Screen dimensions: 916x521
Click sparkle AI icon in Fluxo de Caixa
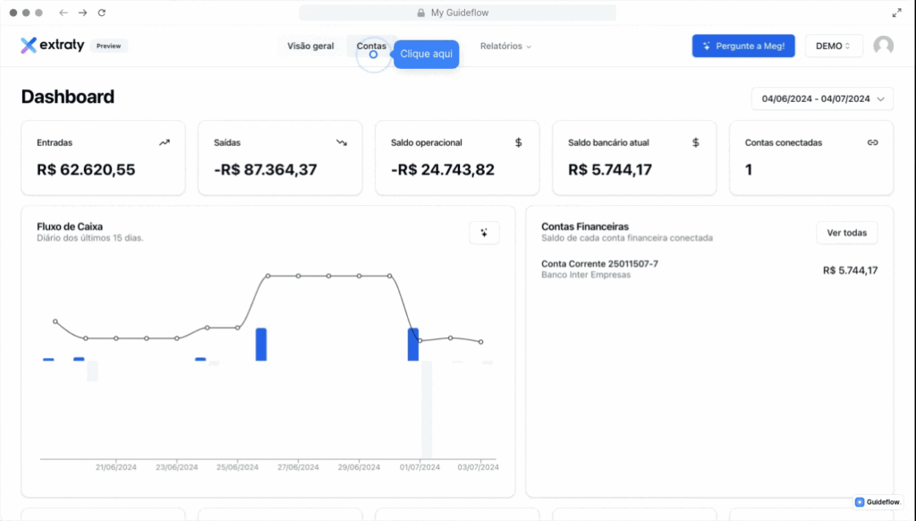[x=484, y=233]
